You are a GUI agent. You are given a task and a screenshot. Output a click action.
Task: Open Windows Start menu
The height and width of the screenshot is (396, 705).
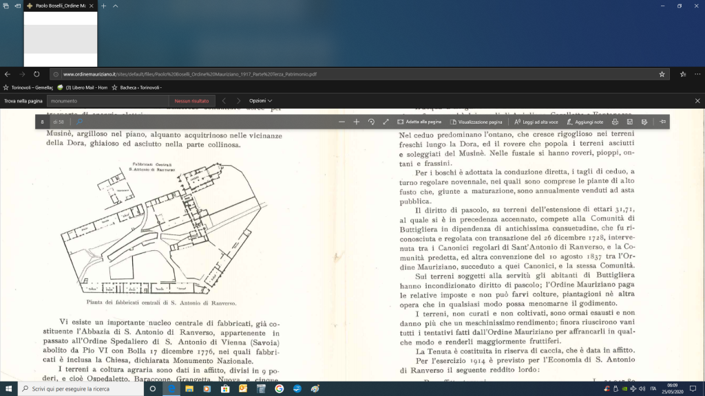pos(8,389)
